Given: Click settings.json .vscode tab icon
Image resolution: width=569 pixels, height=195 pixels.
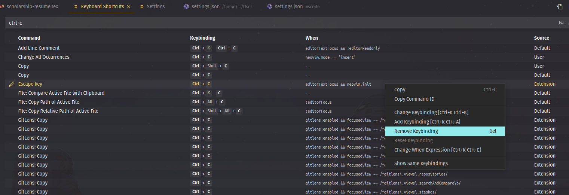Looking at the screenshot, I should pyautogui.click(x=270, y=7).
